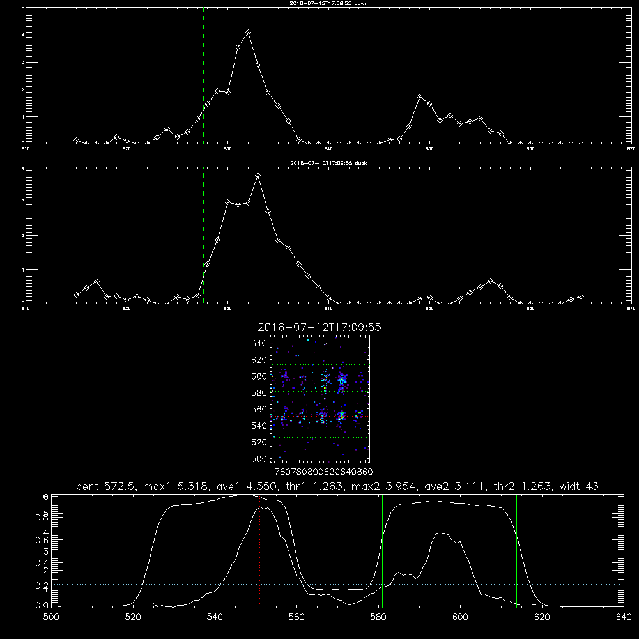Click the 500 label on the image panel's vertical axis
This screenshot has height=639, width=639.
coord(259,458)
